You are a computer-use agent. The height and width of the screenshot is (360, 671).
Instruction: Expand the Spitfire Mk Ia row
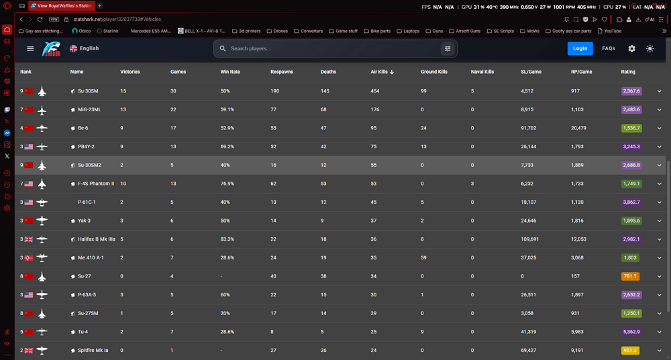660,351
